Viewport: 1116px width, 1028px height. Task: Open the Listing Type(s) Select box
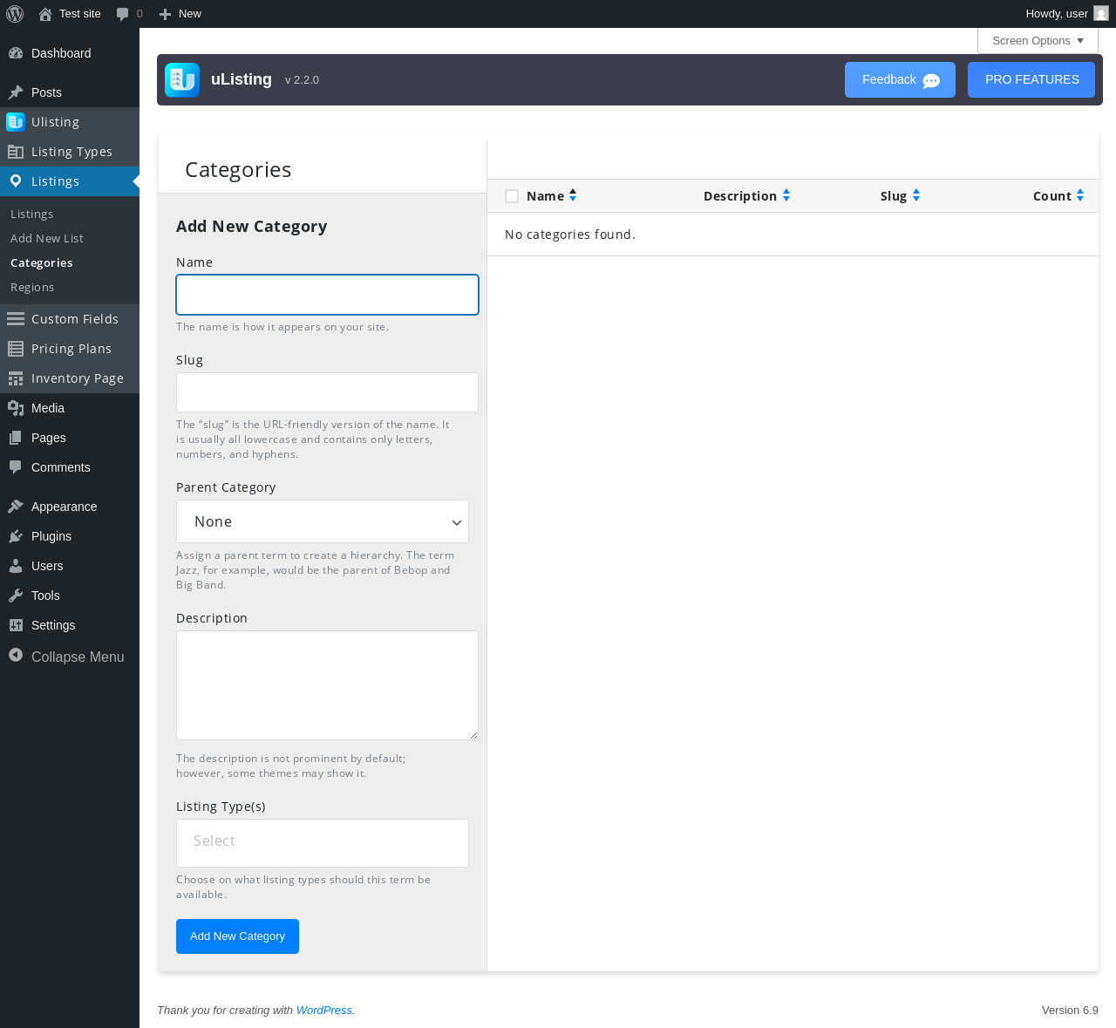323,843
